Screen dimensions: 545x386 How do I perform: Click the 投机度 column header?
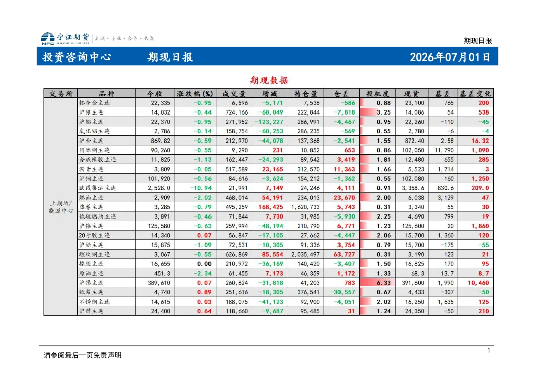click(x=377, y=94)
